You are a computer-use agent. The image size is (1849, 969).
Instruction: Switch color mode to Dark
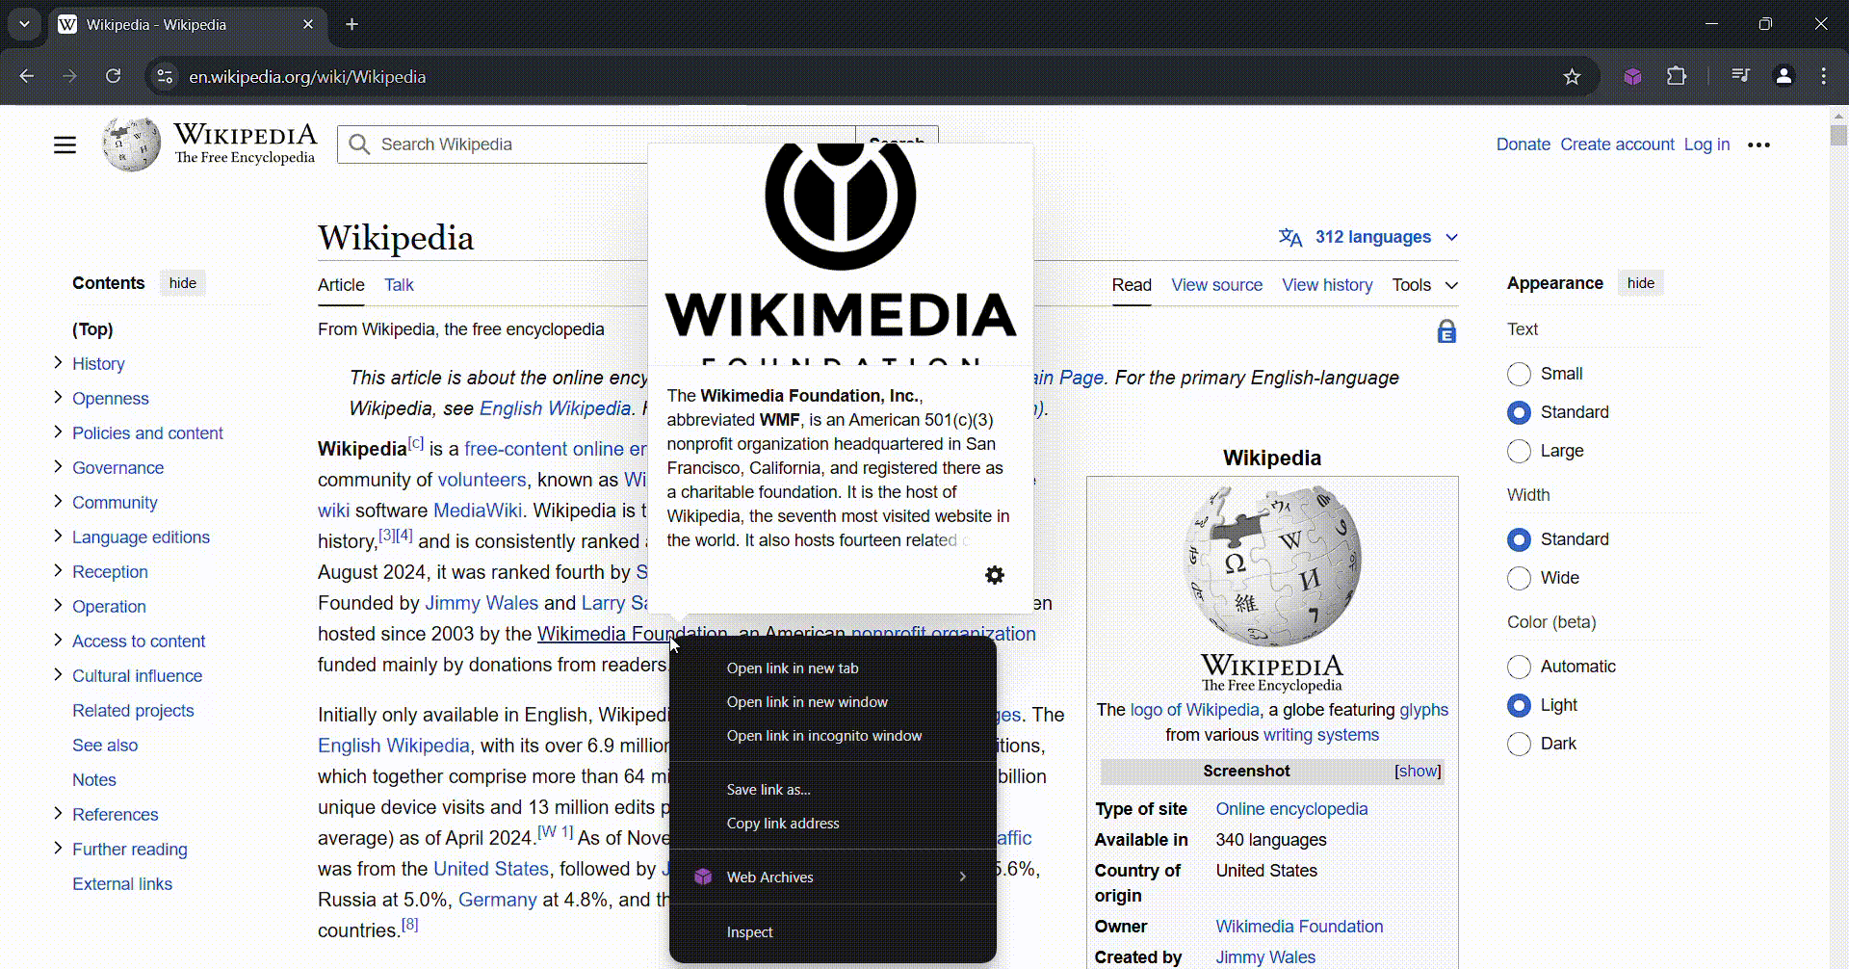point(1519,744)
